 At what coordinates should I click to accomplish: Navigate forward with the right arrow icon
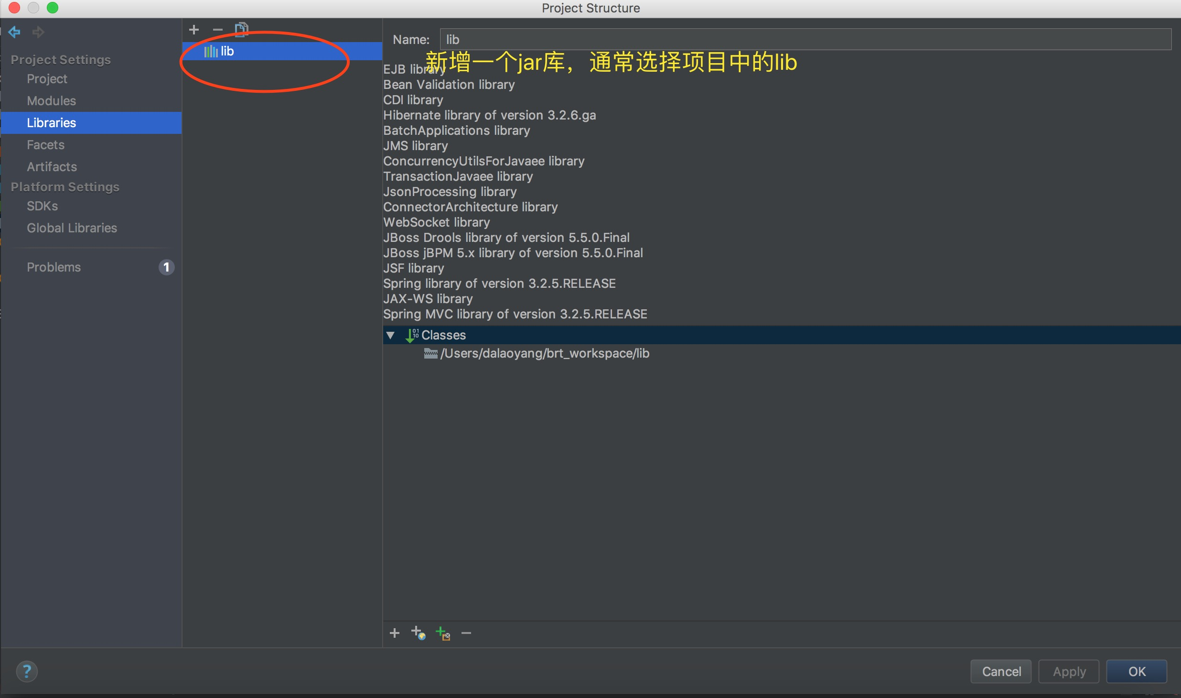point(38,32)
